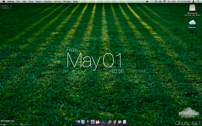The image size is (202, 126).
Task: Open the volume control in menu bar
Action: coord(160,2)
